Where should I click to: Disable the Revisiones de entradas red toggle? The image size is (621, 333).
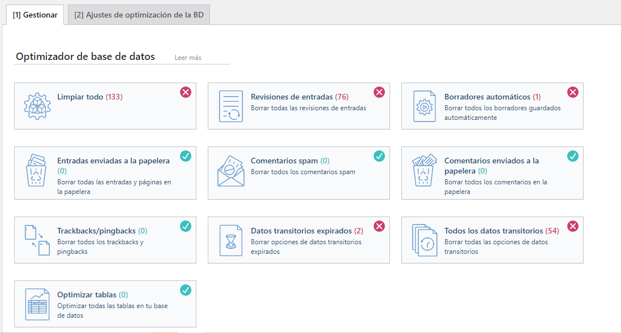pos(379,92)
